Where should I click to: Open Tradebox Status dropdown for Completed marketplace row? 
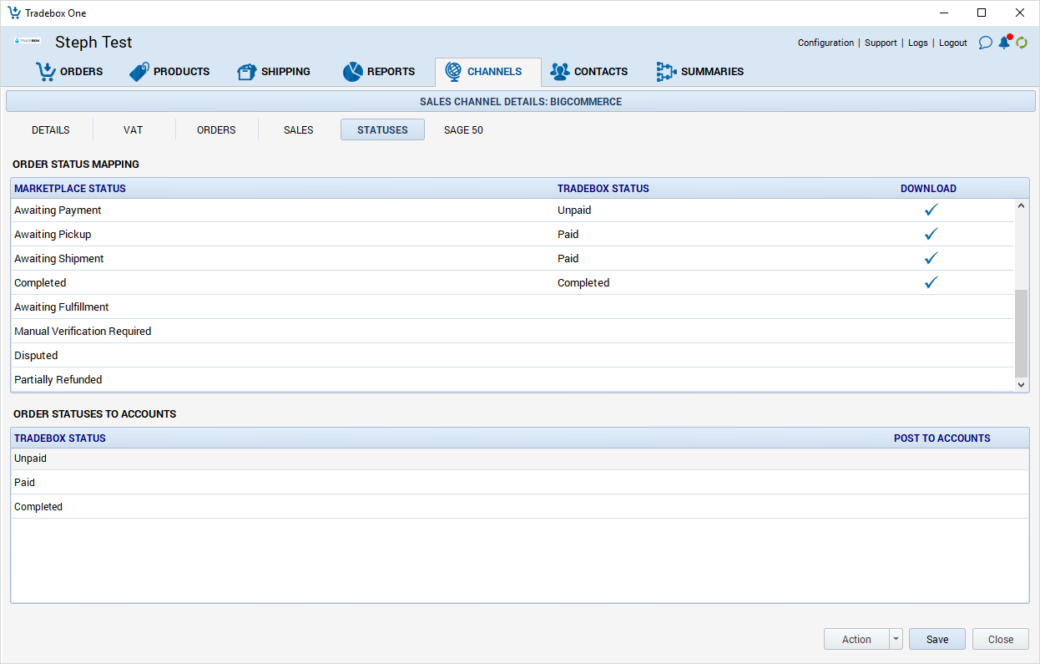(x=583, y=283)
